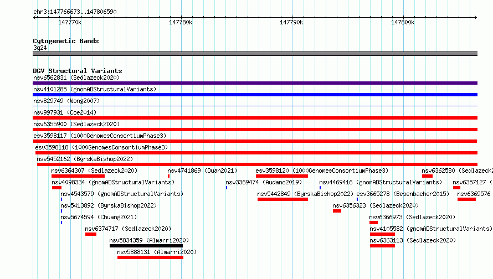Click the 147800k ruler tick label
The image size is (493, 279).
click(403, 22)
